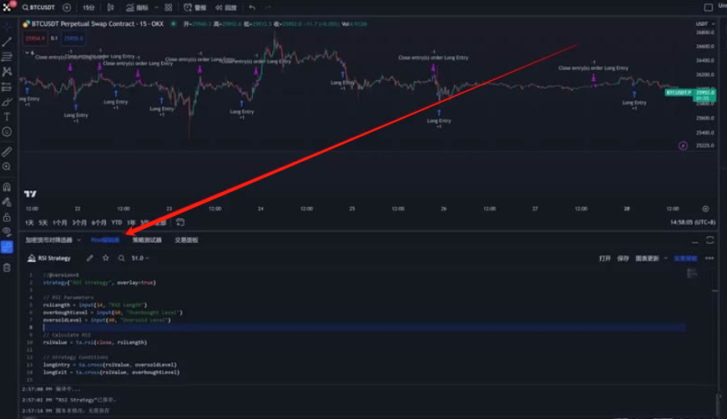Select the brush drawing tool

[x=7, y=102]
